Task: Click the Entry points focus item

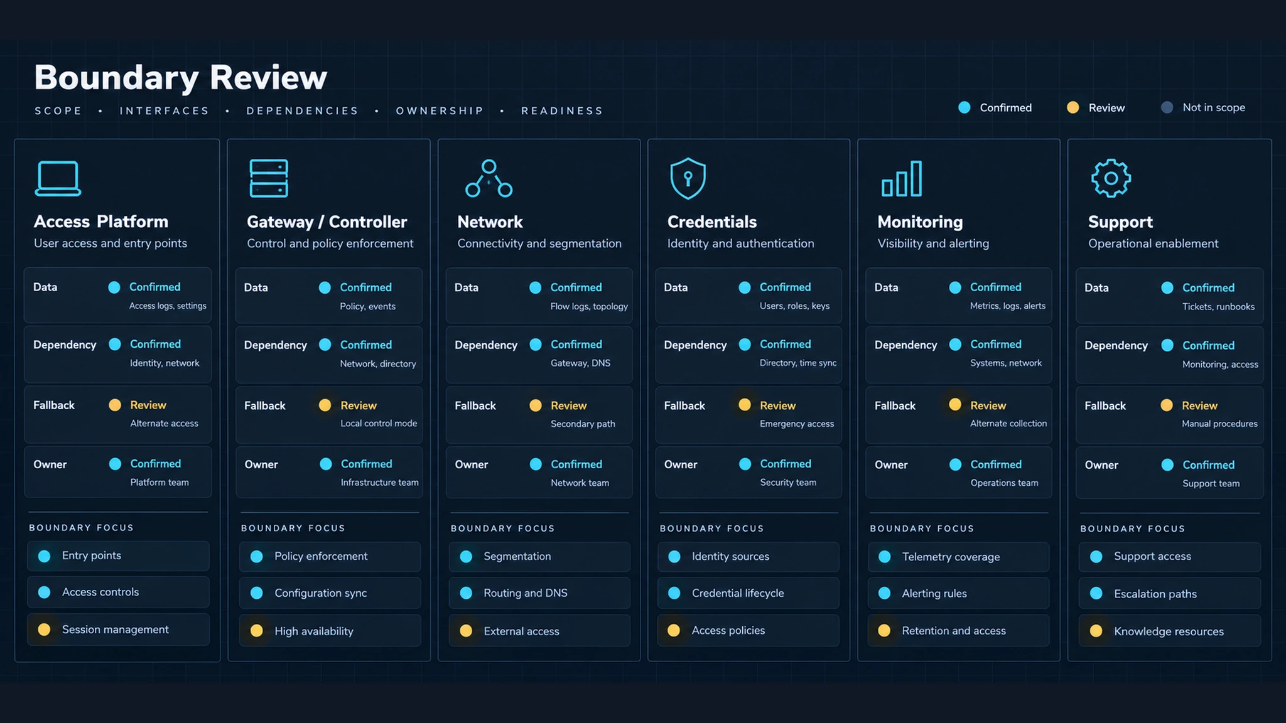Action: click(118, 556)
